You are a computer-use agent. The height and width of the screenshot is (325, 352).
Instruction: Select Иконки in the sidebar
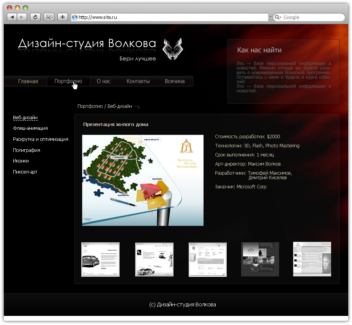click(21, 161)
